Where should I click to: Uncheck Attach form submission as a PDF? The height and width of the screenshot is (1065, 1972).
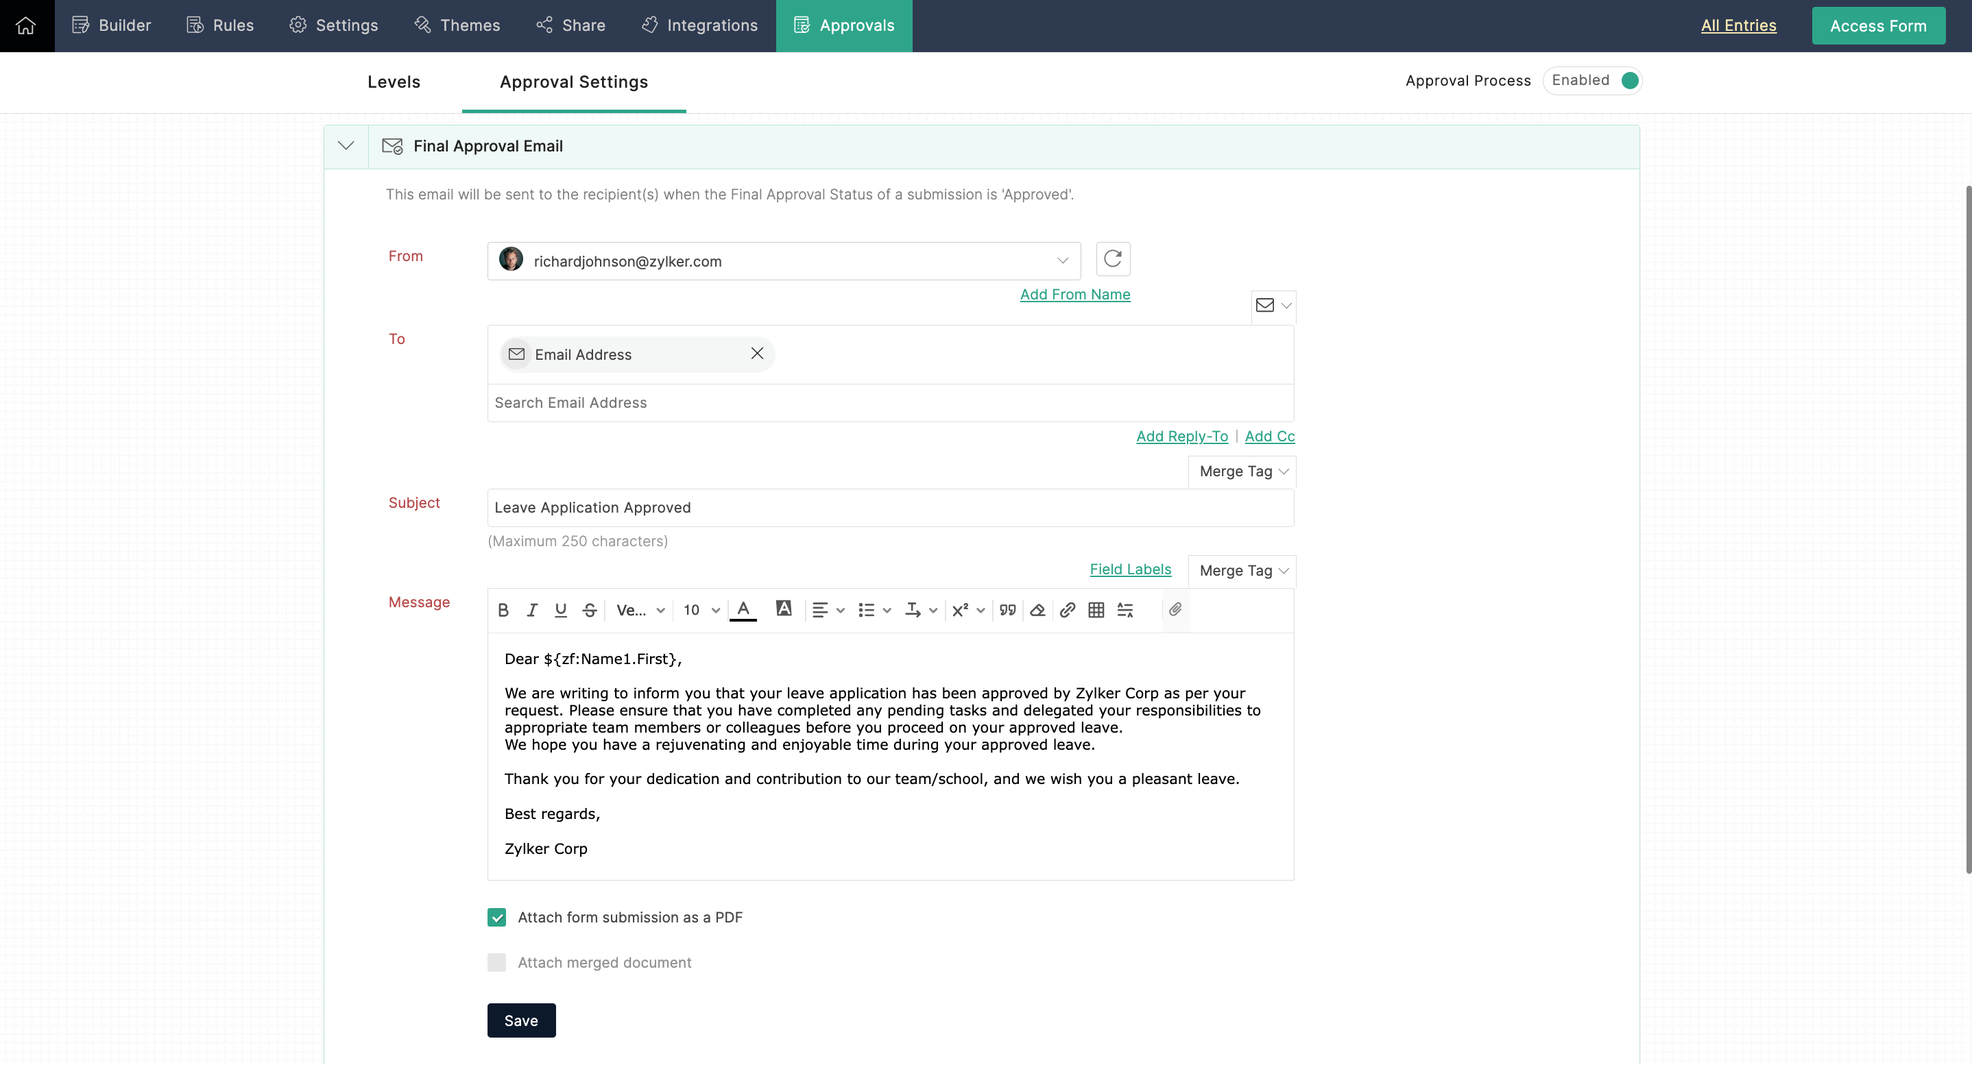point(497,918)
